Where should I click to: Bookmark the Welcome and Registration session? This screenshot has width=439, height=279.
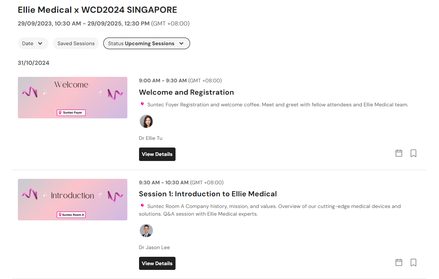(413, 153)
